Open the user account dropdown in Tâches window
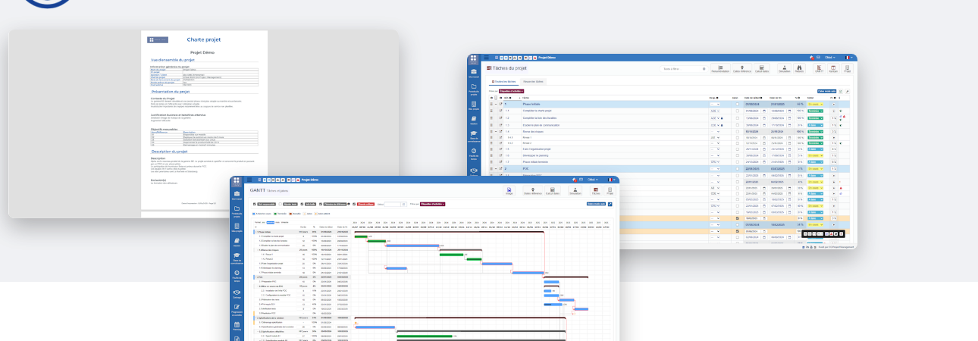This screenshot has width=978, height=341. pos(829,58)
